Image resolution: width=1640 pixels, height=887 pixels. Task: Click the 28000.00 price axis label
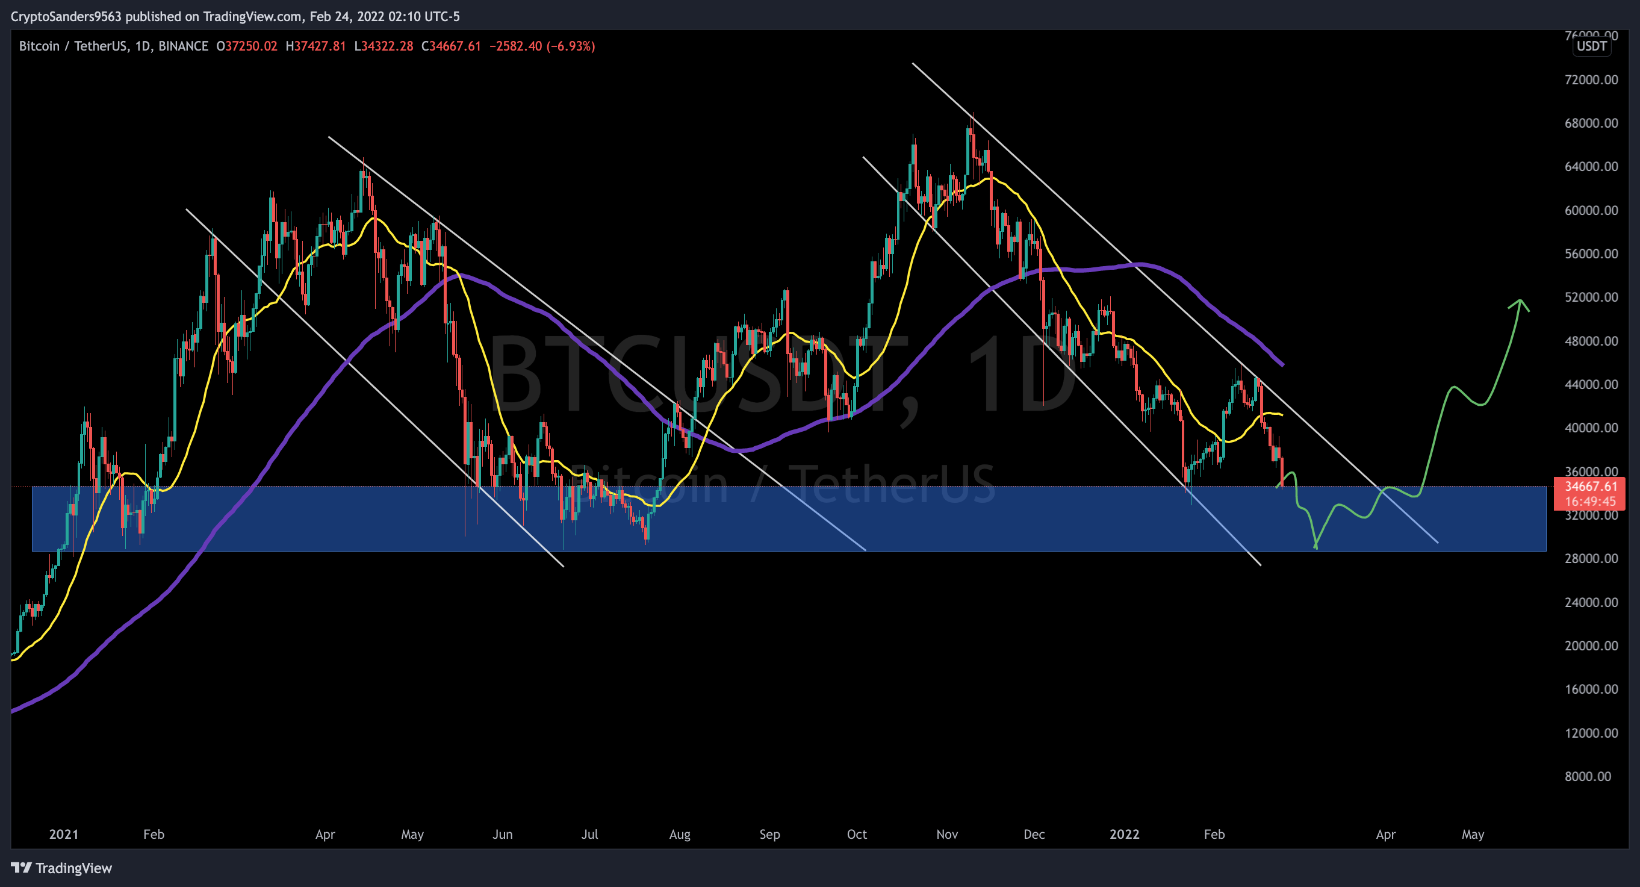(x=1591, y=558)
